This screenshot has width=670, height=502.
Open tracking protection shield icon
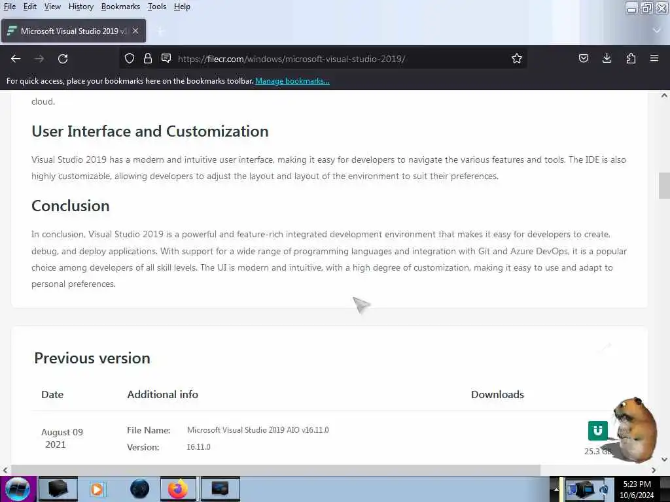pyautogui.click(x=130, y=58)
